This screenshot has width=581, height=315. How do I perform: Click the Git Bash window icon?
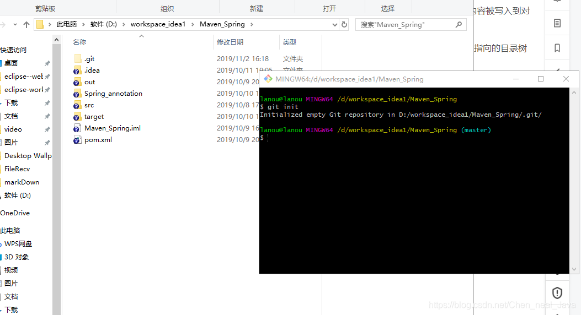268,79
